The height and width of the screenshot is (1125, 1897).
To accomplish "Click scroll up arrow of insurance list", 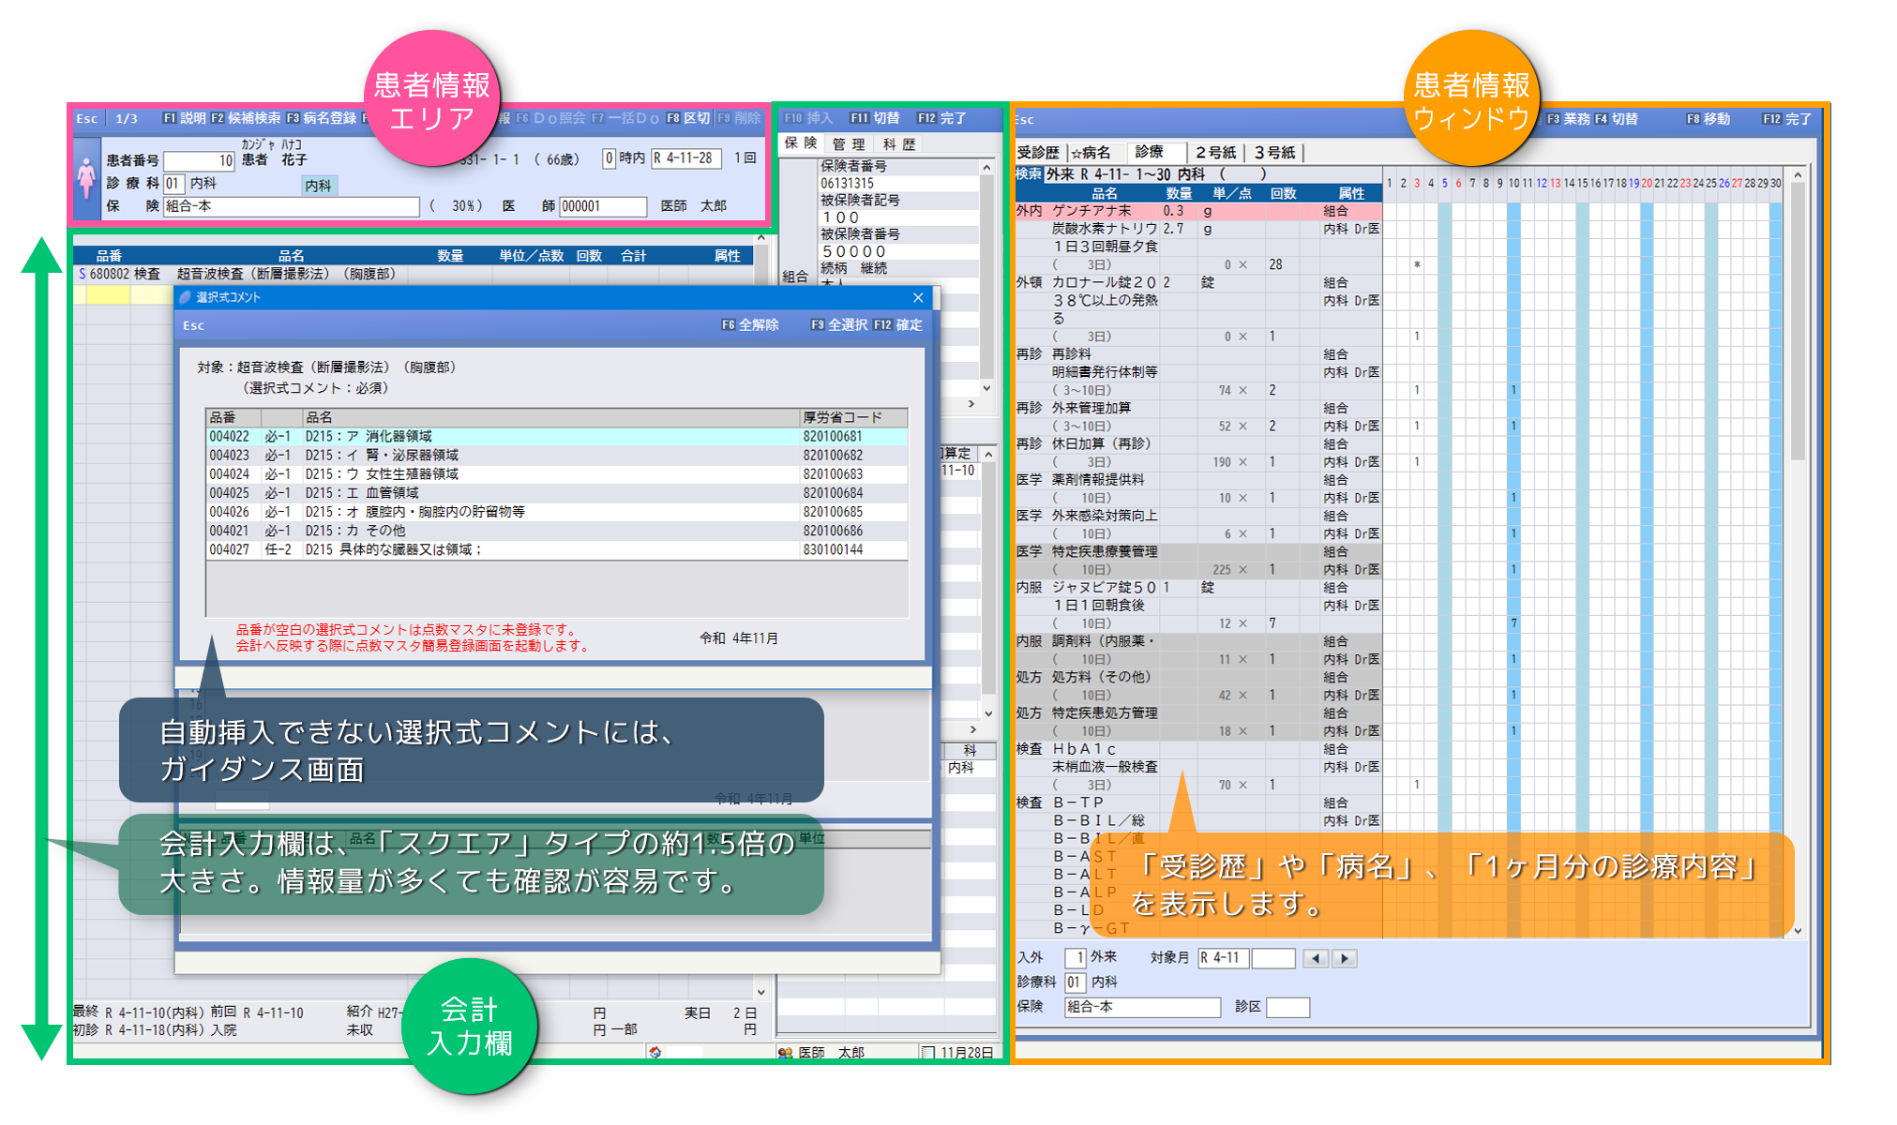I will point(986,167).
